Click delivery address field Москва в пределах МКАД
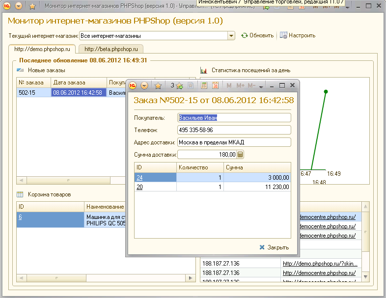Viewport: 386px width, 298px height. pyautogui.click(x=234, y=142)
